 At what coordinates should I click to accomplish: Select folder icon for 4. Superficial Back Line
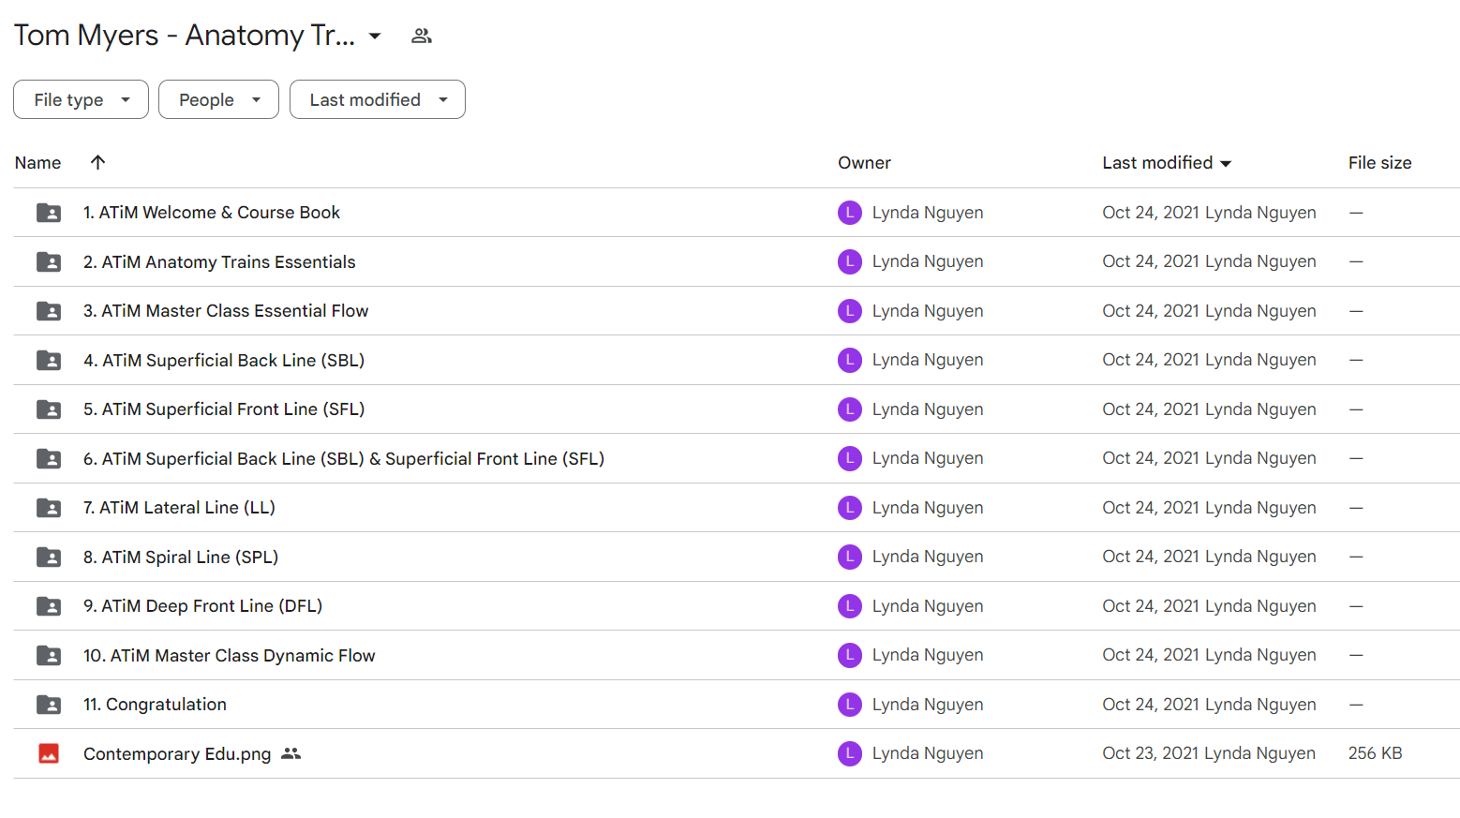(x=49, y=360)
